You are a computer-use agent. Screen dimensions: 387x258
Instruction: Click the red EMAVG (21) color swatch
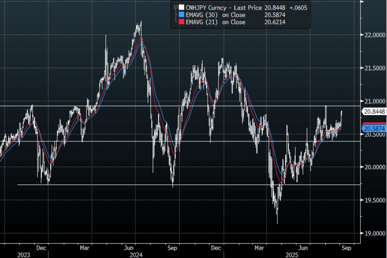(x=181, y=22)
